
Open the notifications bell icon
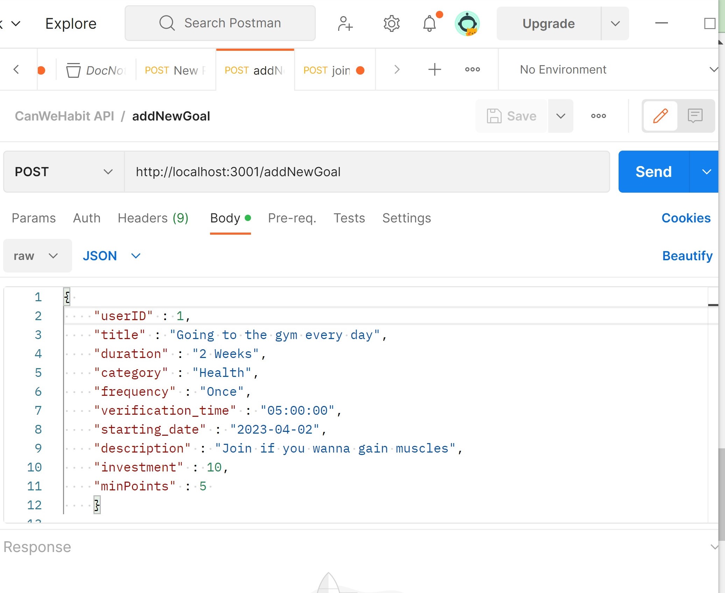click(430, 23)
